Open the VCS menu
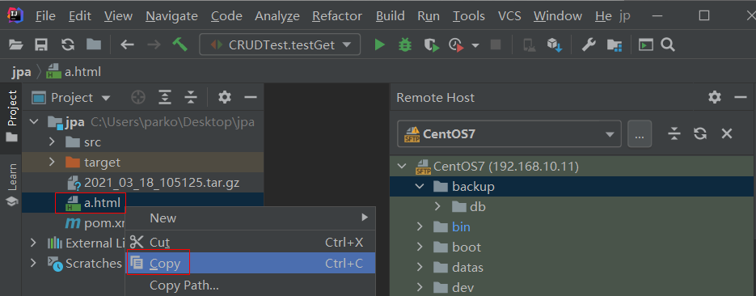The height and width of the screenshot is (296, 756). click(509, 16)
